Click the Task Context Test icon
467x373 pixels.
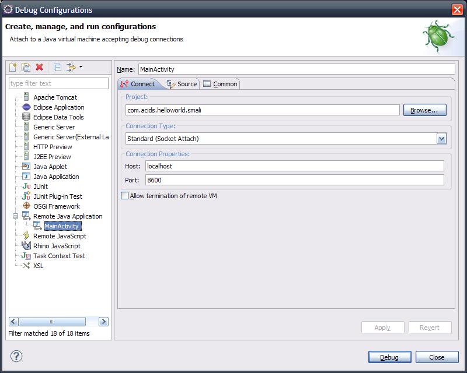(26, 255)
